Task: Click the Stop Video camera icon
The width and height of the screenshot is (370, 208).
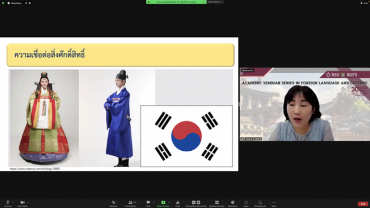Action: tap(23, 202)
